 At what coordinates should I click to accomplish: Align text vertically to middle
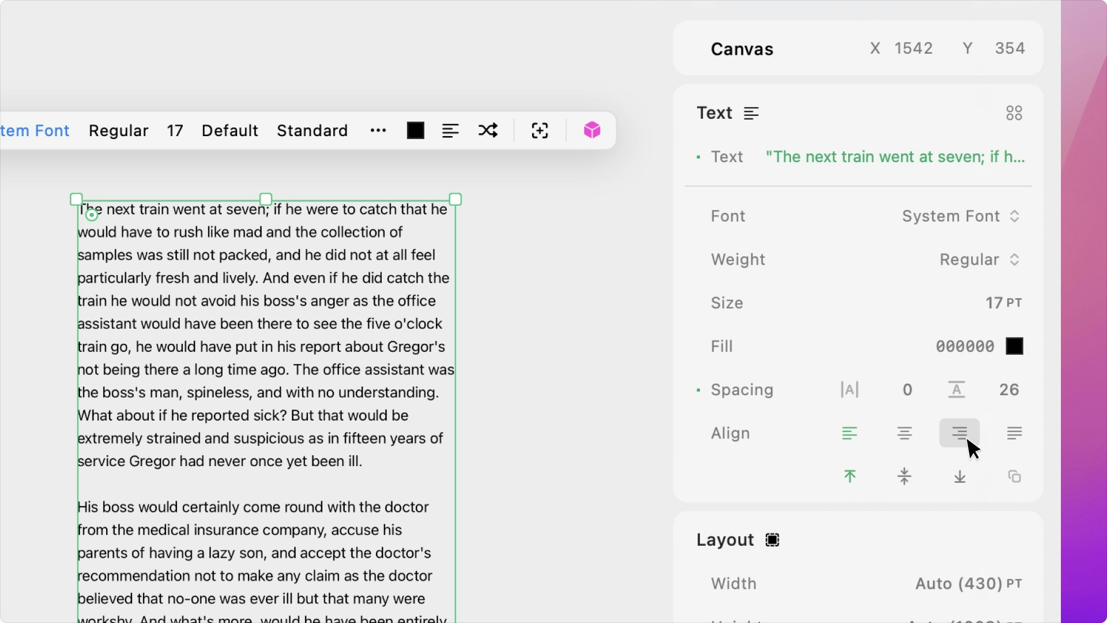[x=904, y=476]
